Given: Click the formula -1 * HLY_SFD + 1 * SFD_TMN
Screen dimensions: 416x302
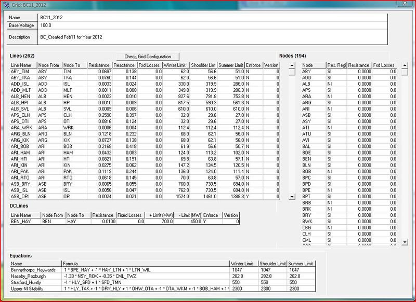Looking at the screenshot, I should pos(93,282).
